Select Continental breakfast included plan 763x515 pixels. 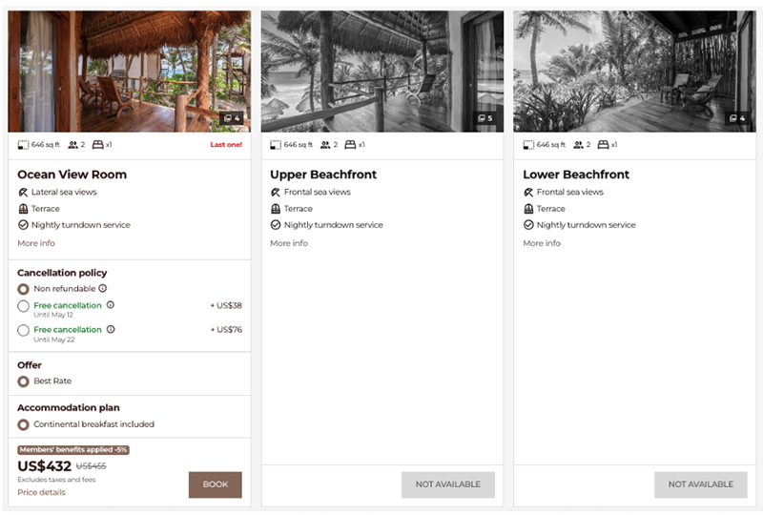(24, 424)
